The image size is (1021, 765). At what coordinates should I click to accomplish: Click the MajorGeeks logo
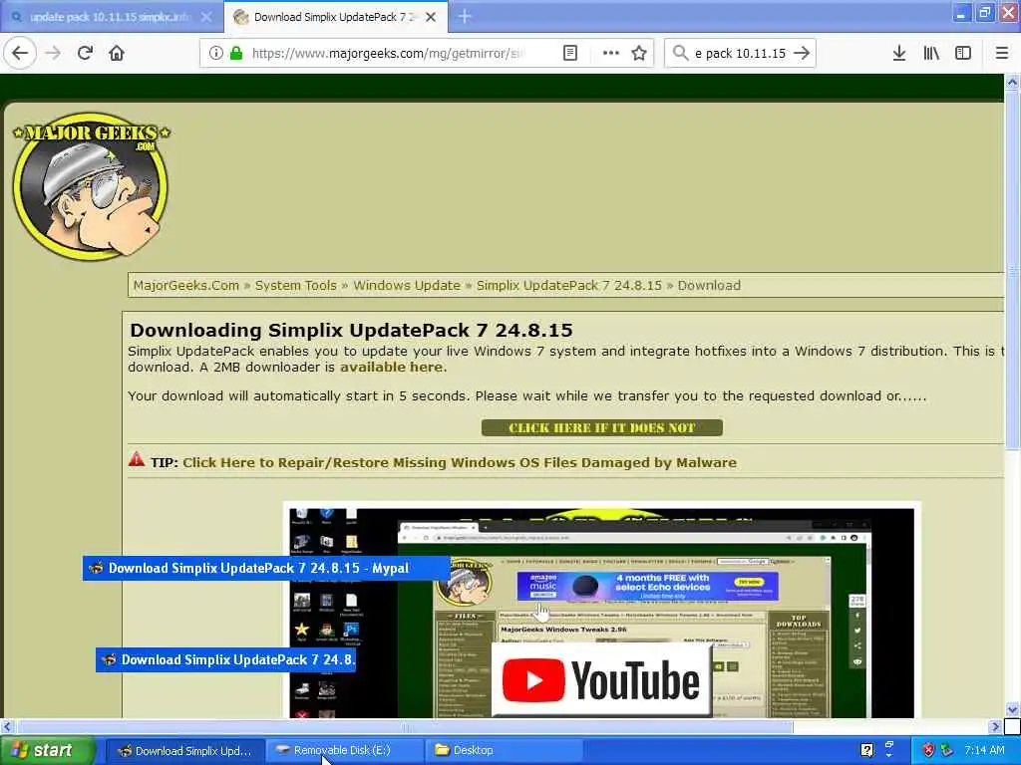pyautogui.click(x=91, y=186)
